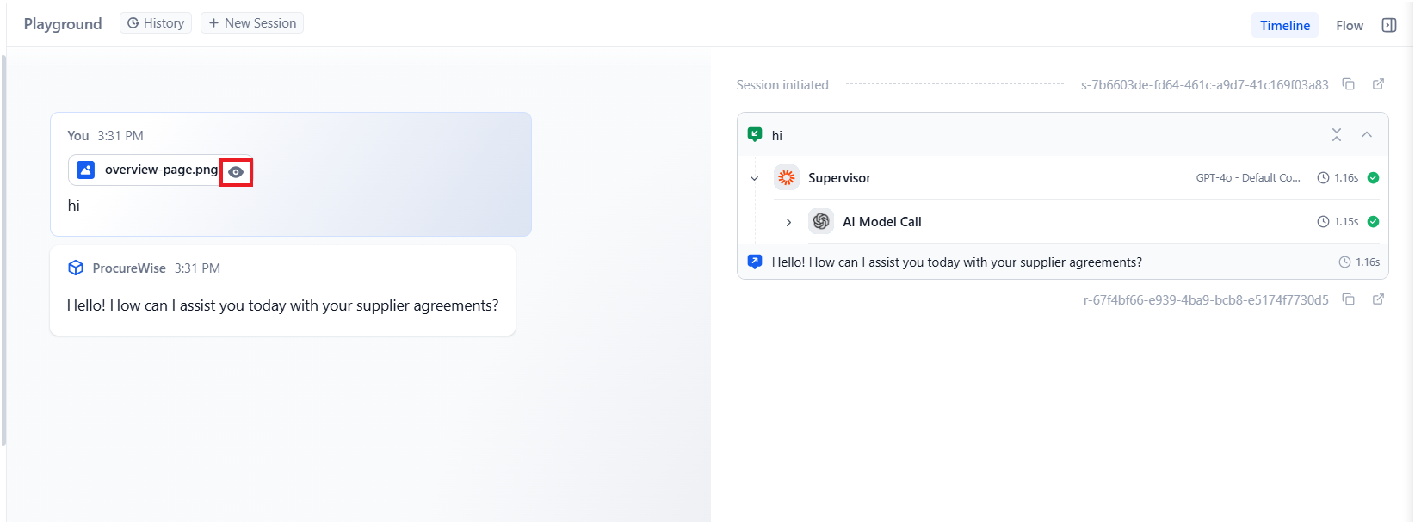The image size is (1415, 524).
Task: Switch to the Timeline tab
Action: point(1284,25)
